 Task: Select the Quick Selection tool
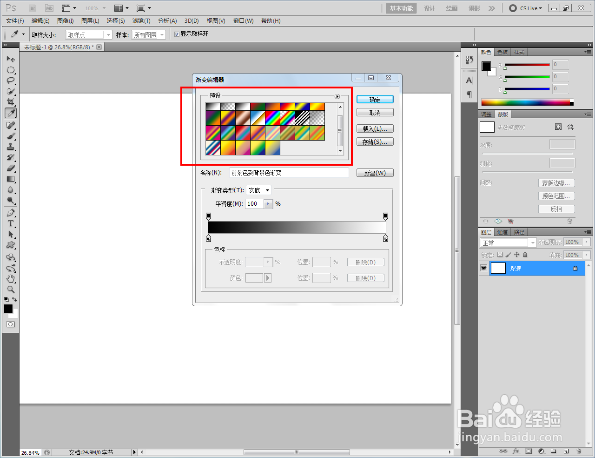[x=11, y=92]
